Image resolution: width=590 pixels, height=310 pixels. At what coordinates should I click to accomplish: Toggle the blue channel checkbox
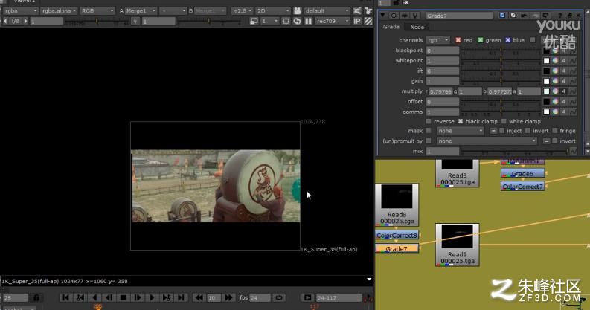pos(508,40)
